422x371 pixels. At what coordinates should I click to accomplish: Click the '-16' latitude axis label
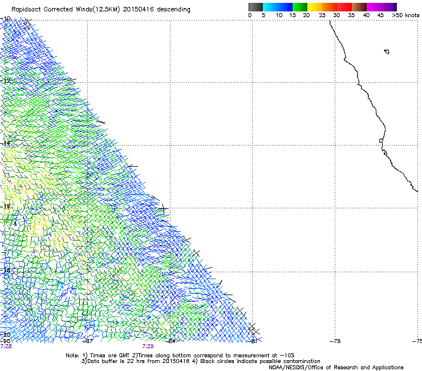coord(5,207)
